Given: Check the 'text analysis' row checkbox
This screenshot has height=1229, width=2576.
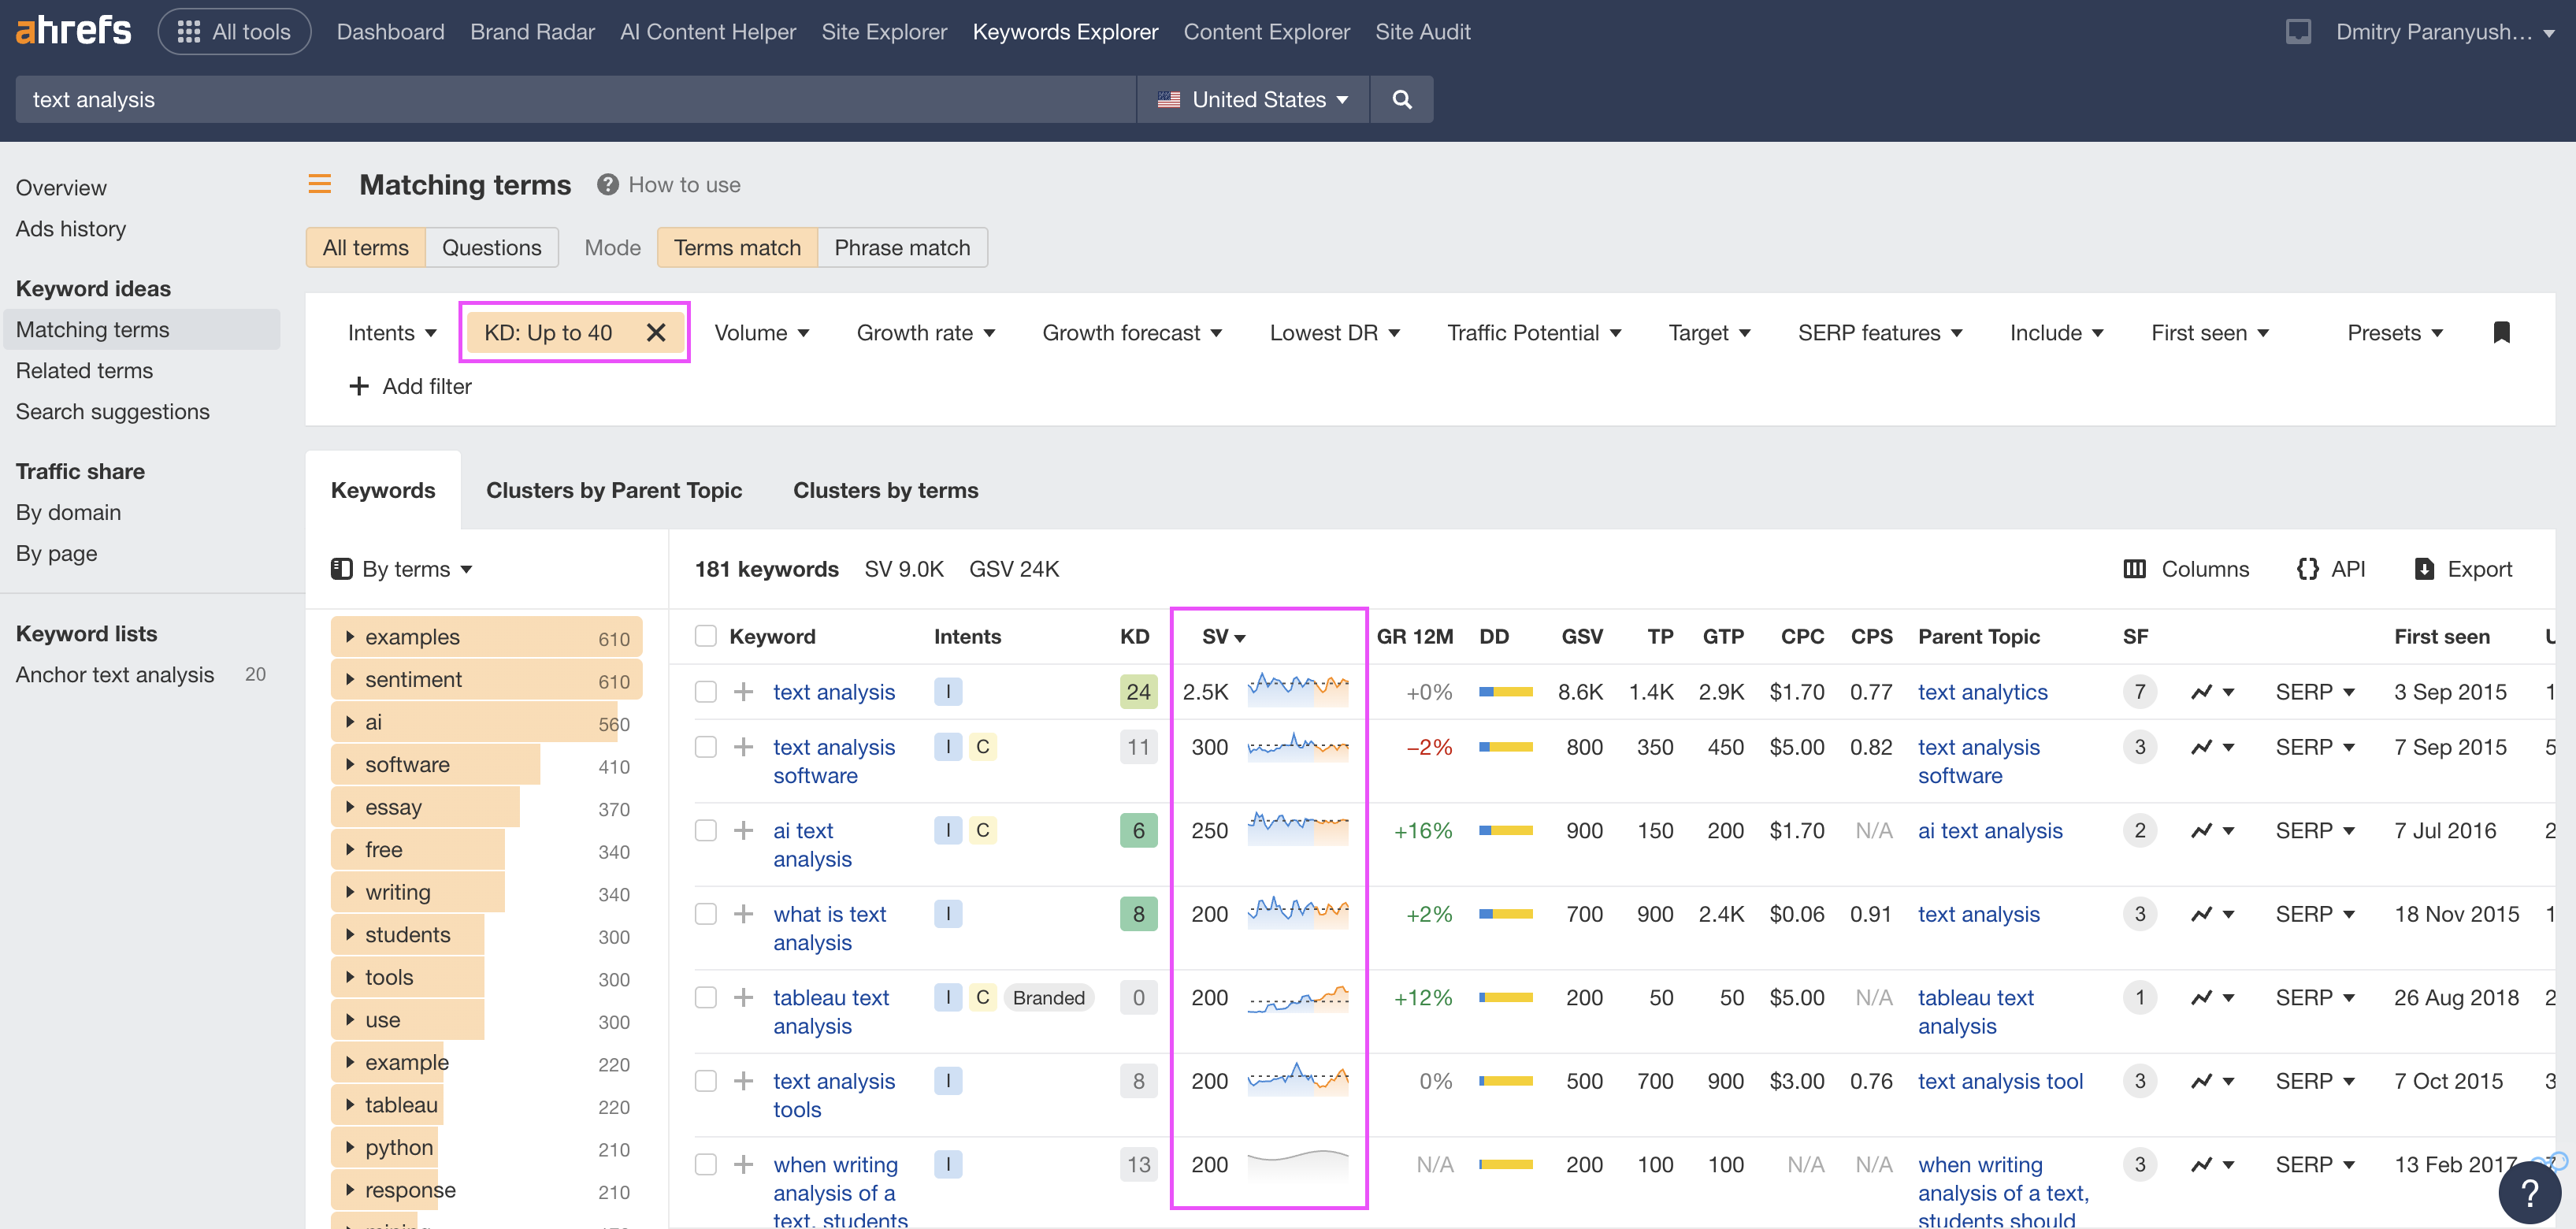Looking at the screenshot, I should tap(706, 692).
